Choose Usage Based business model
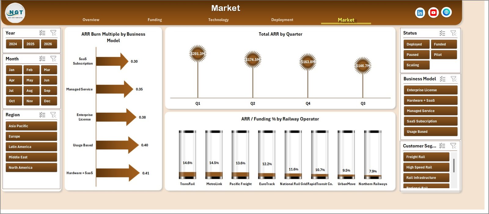Viewport: 489px width, 214px height. click(430, 132)
